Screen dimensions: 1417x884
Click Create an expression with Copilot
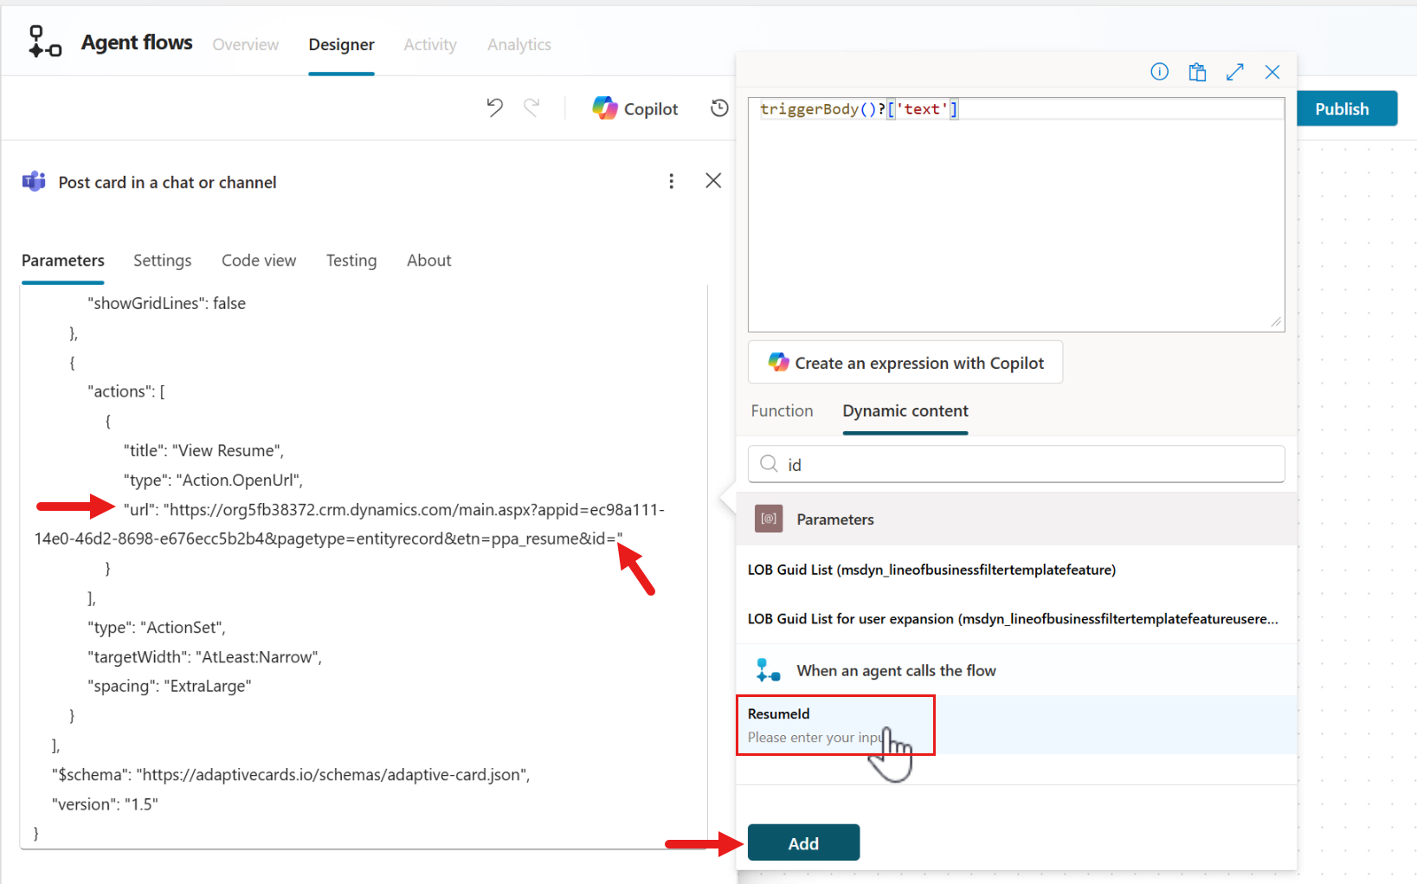905,363
